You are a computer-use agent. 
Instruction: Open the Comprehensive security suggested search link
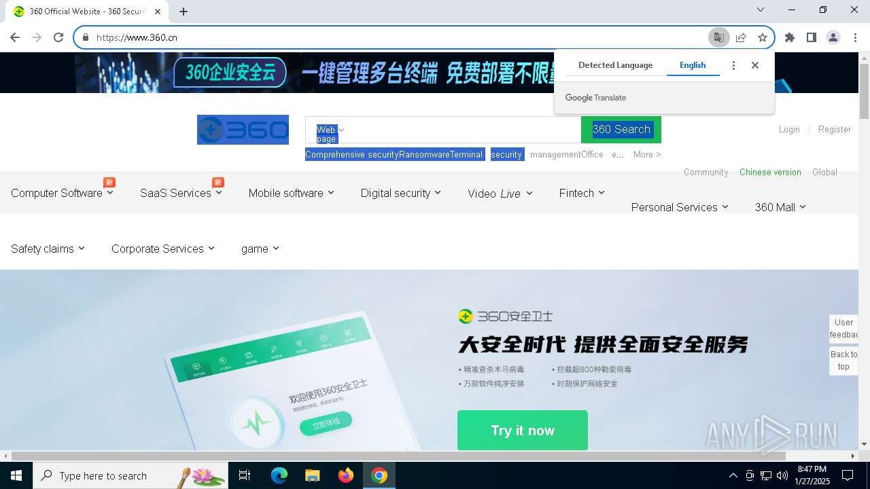[351, 154]
